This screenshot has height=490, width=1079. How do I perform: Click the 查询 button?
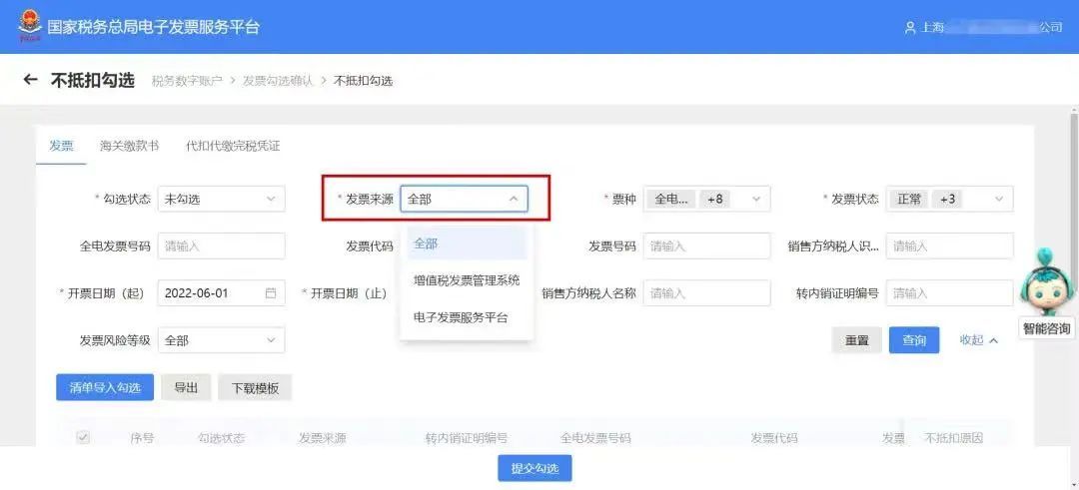click(914, 340)
